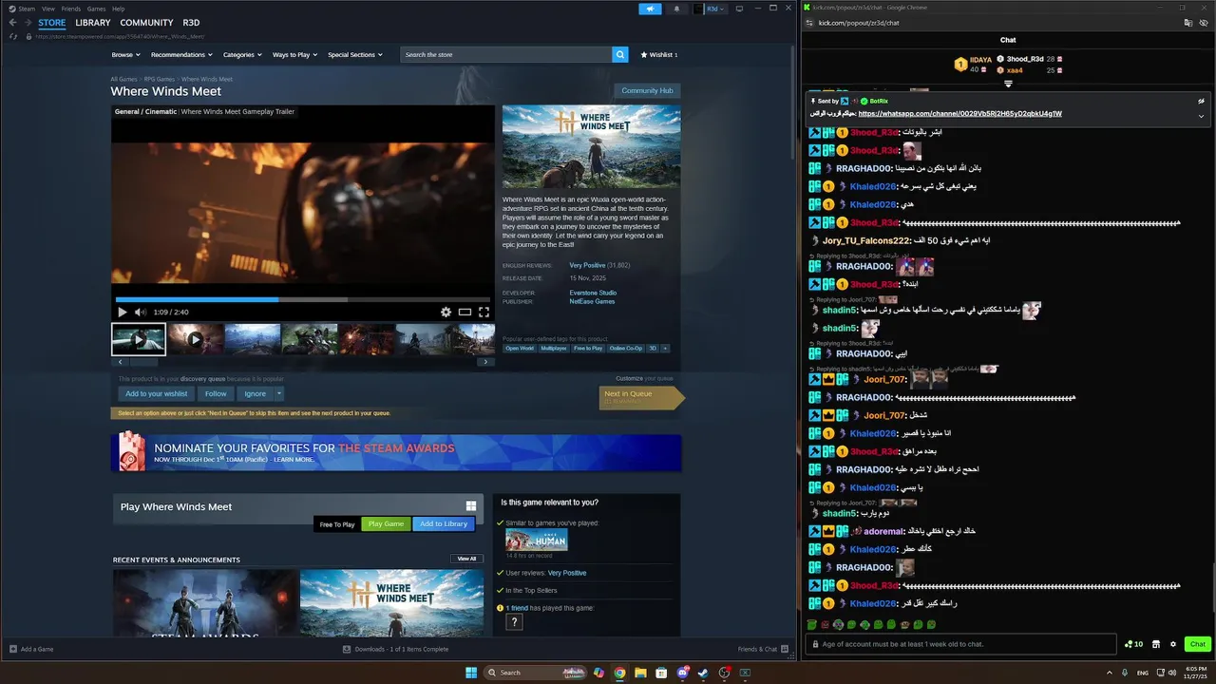The image size is (1216, 684).
Task: Open Kick chat settings gear
Action: tap(1173, 644)
